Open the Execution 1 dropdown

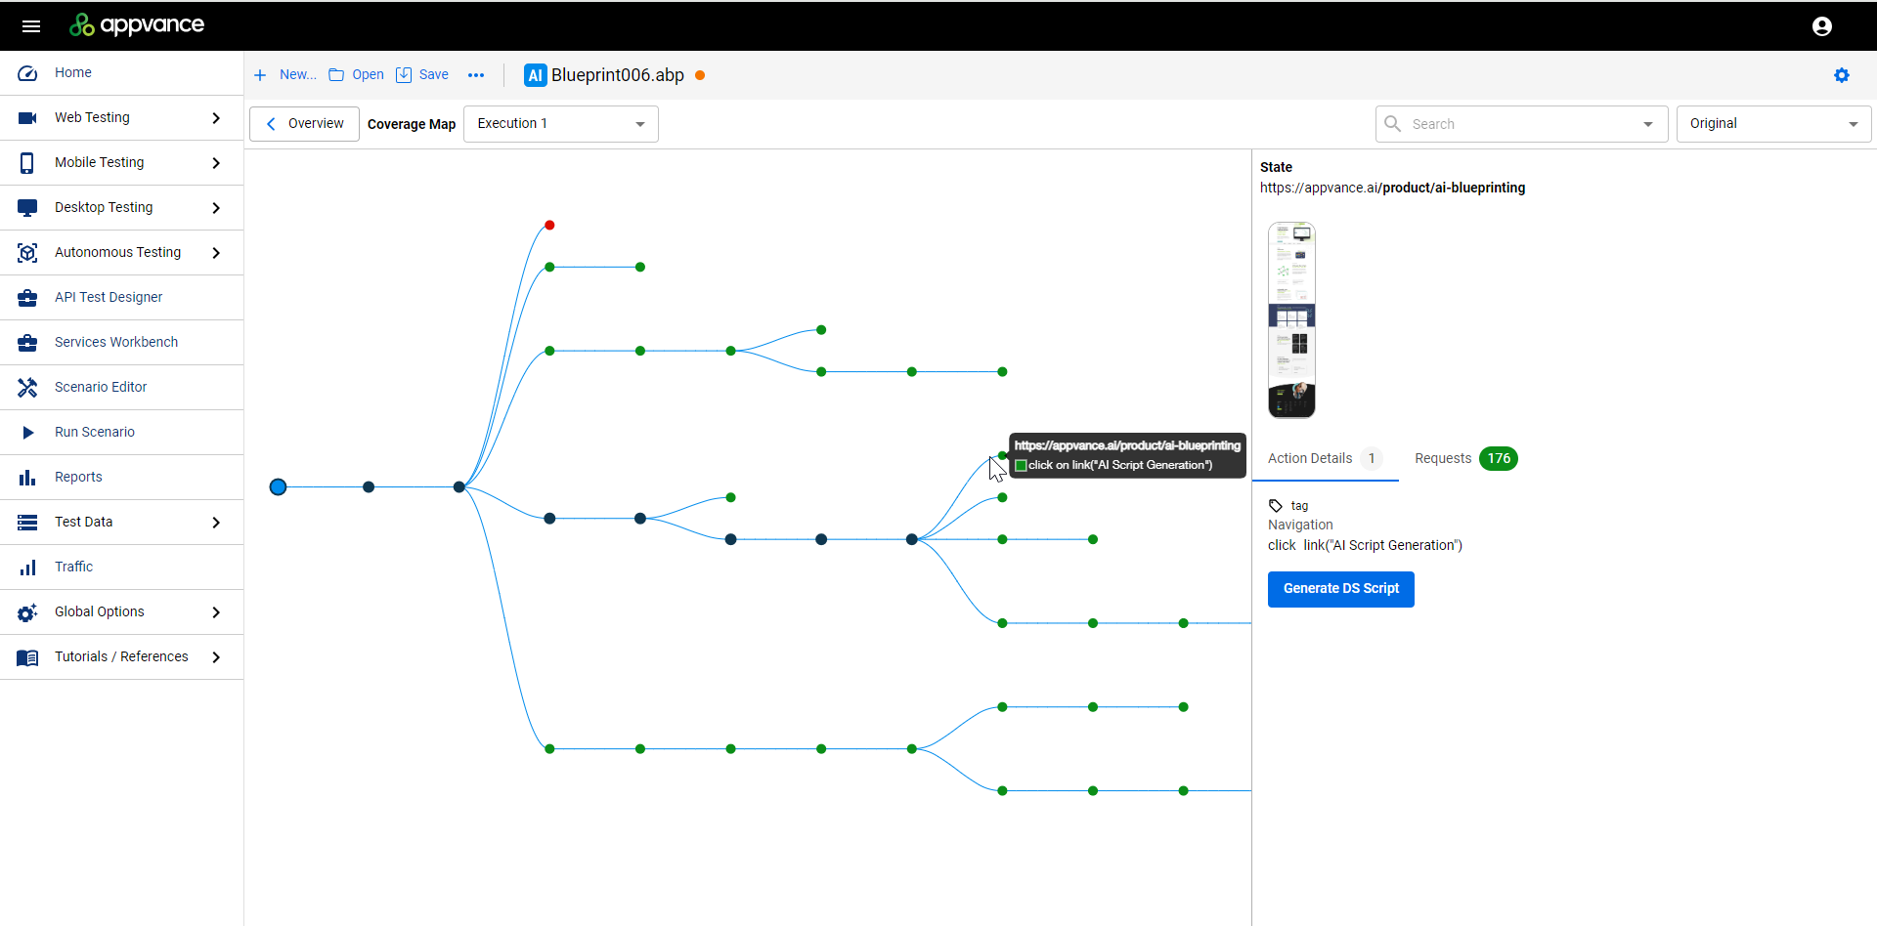561,124
